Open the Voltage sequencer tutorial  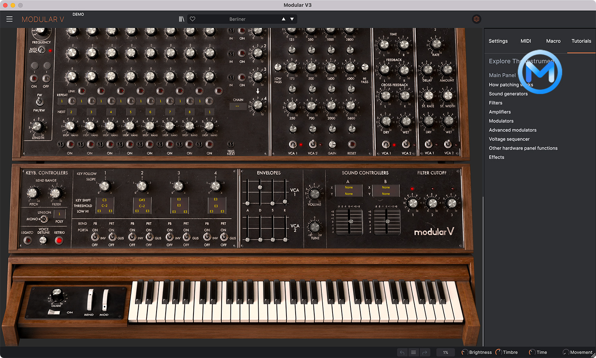(509, 139)
